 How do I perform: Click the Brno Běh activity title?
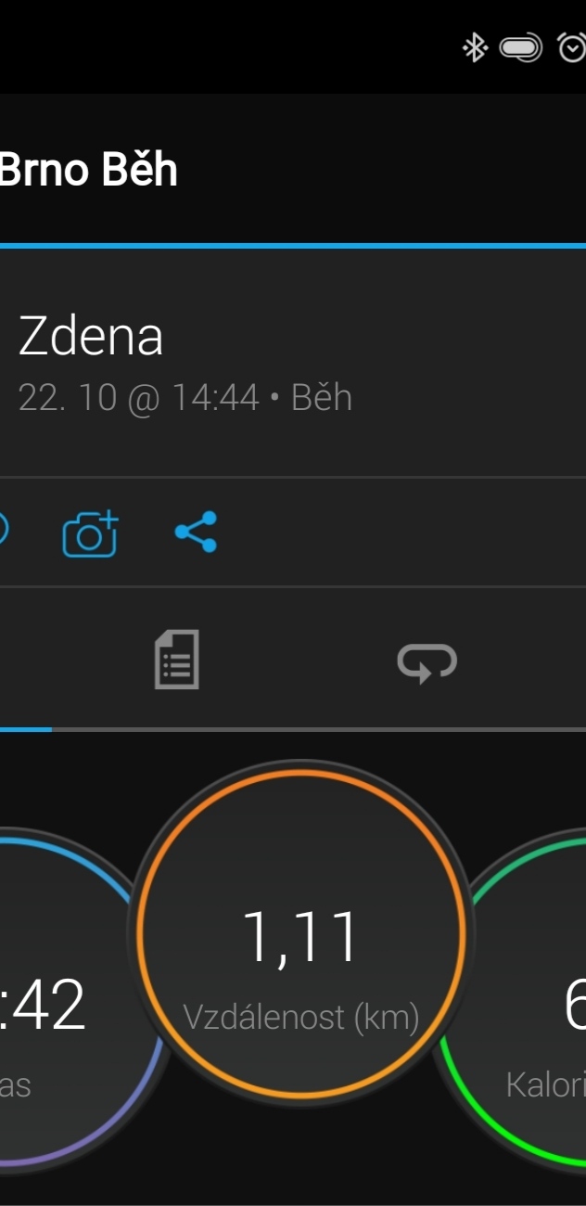coord(88,171)
